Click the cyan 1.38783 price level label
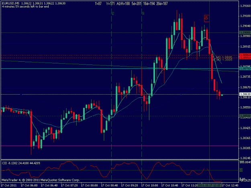The height and width of the screenshot is (188, 251). [245, 69]
